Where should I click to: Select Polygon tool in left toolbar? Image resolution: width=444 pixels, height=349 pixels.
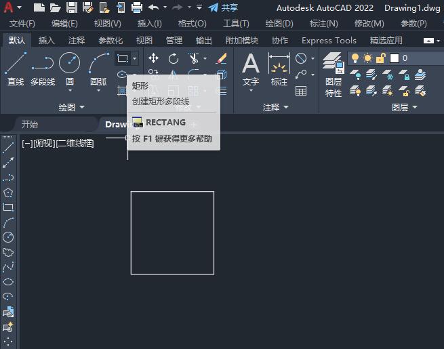pos(8,192)
